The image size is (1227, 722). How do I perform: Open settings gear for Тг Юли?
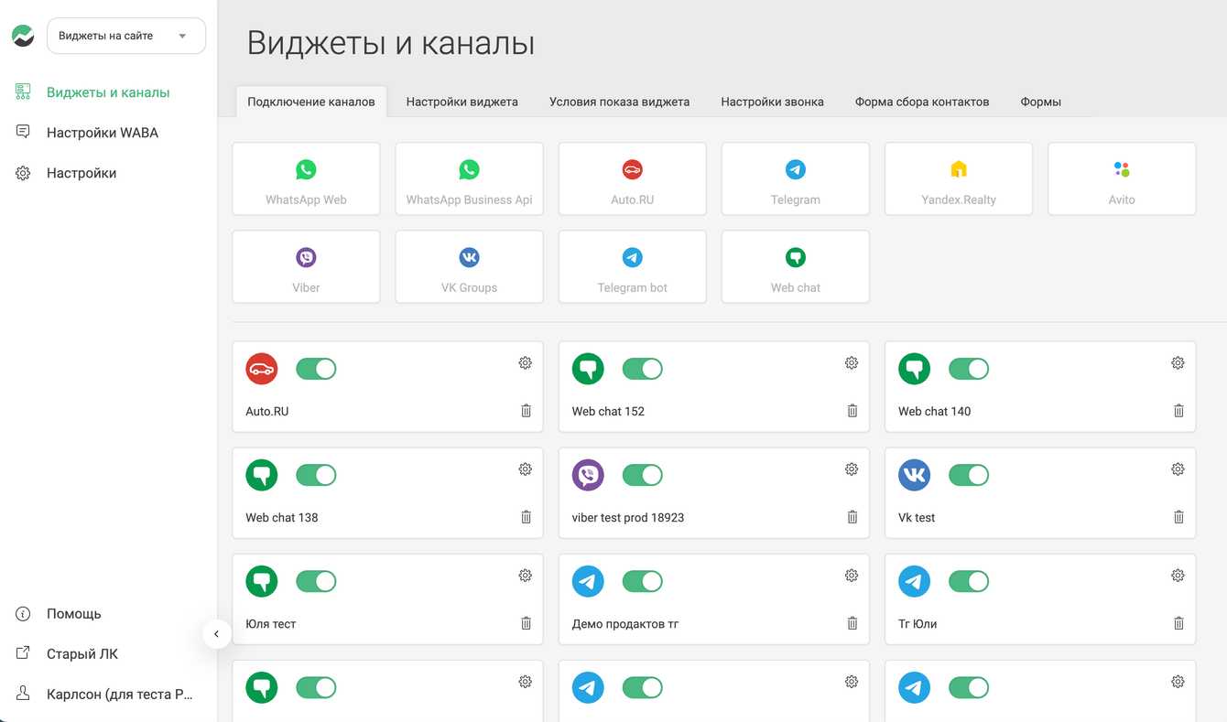click(x=1178, y=576)
